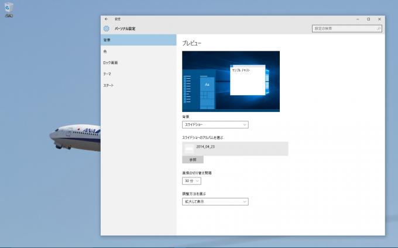Expand the スライドショー background dropdown
The height and width of the screenshot is (248, 398).
click(x=215, y=124)
